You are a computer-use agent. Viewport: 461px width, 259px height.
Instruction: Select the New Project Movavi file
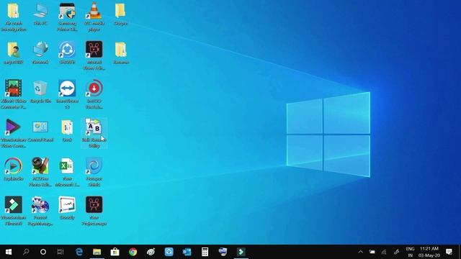click(94, 211)
